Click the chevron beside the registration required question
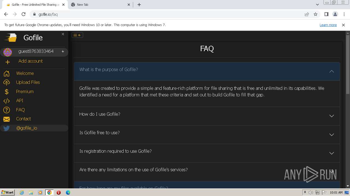This screenshot has height=196, width=350. [332, 153]
